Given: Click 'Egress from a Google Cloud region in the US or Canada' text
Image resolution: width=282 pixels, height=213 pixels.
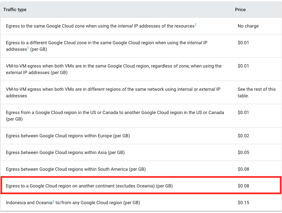Looking at the screenshot, I should point(115,116).
